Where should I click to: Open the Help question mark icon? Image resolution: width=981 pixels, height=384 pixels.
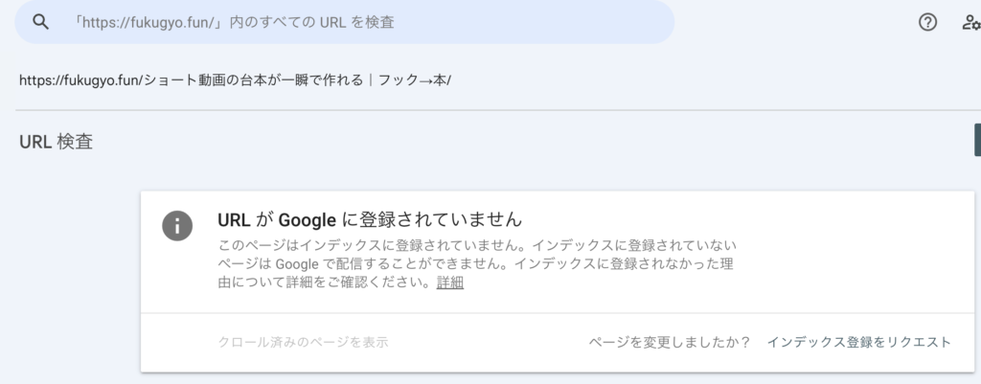[927, 23]
